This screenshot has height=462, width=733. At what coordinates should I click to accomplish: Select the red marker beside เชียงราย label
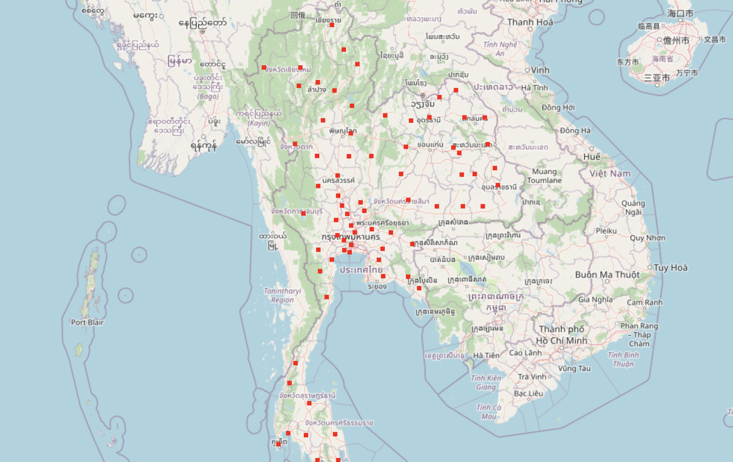click(332, 25)
